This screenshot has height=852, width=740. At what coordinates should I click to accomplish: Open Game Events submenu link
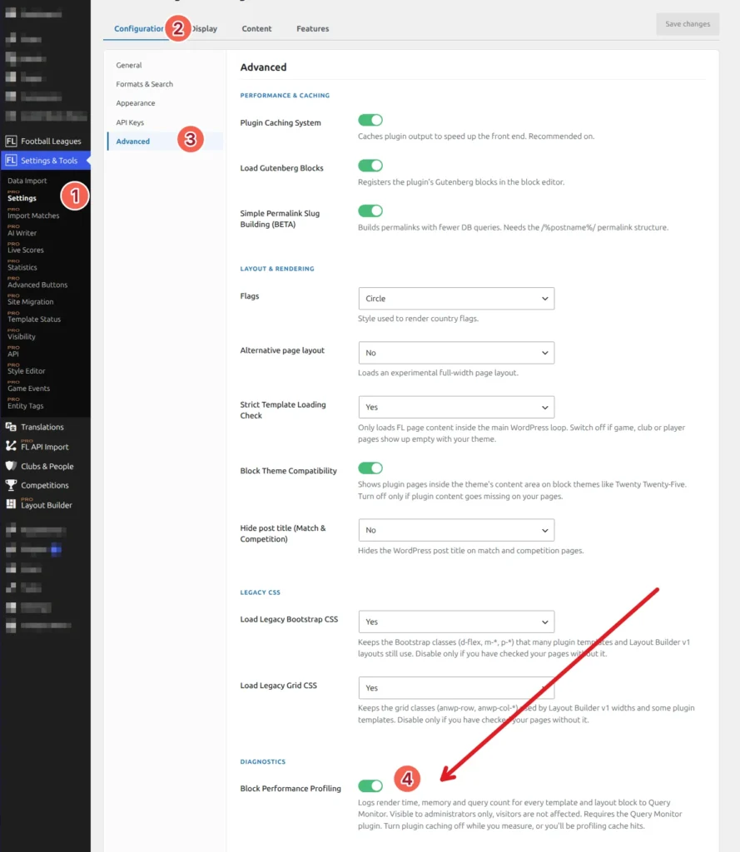tap(28, 388)
